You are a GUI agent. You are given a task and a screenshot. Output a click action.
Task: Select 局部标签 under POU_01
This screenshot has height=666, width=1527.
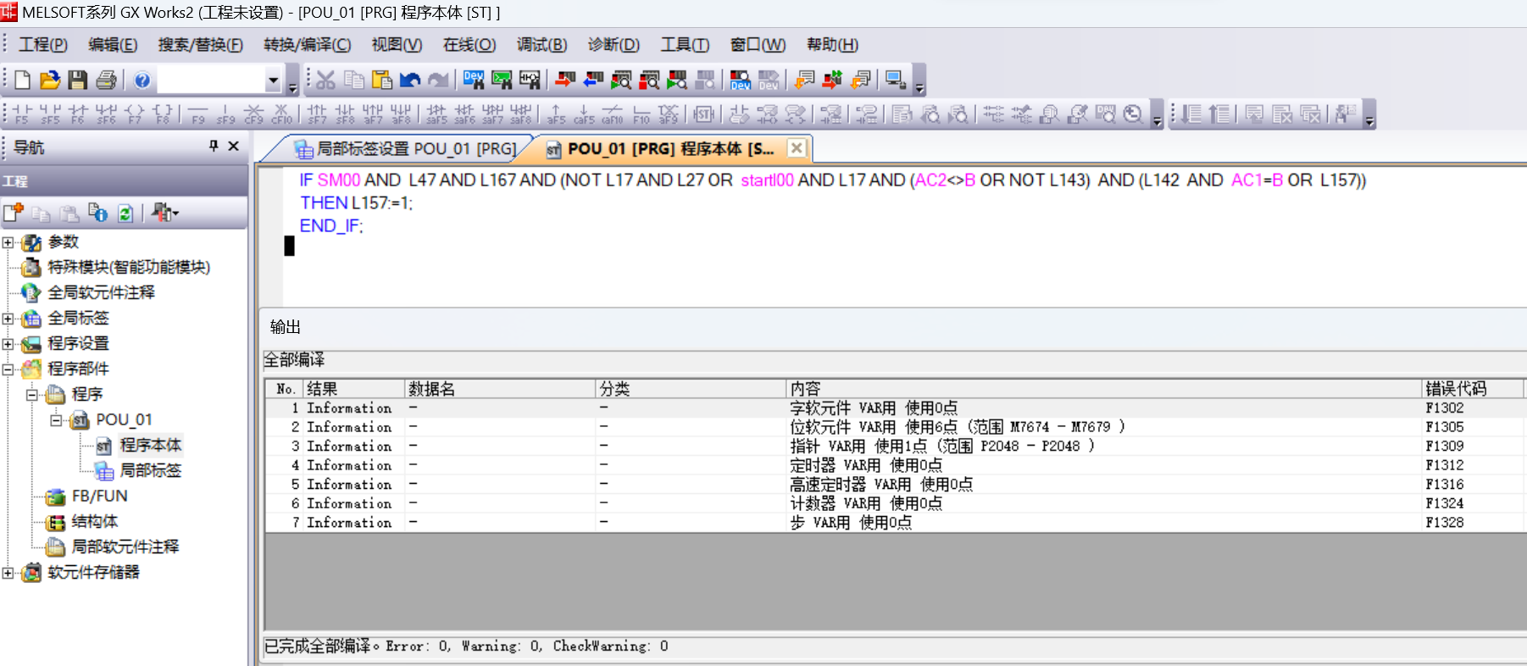(150, 470)
